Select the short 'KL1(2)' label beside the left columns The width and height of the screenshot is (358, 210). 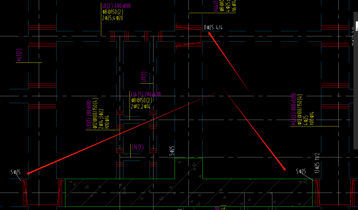coord(19,55)
